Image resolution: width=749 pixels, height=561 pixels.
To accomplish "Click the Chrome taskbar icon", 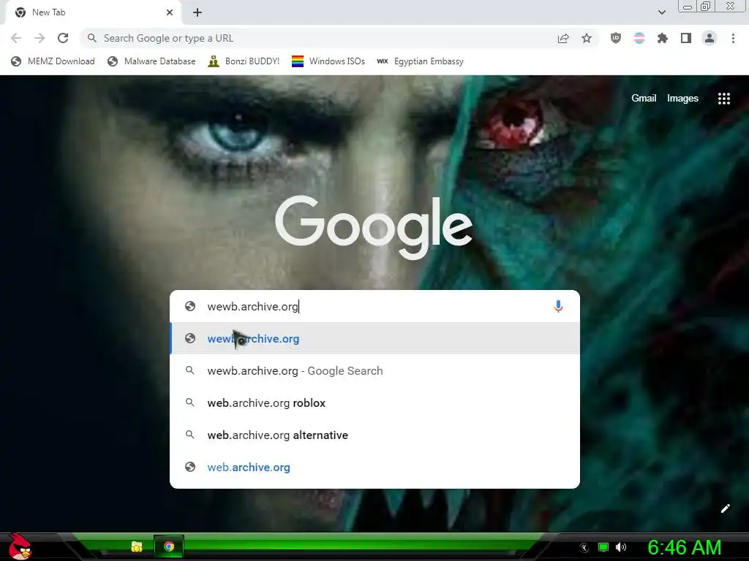I will pos(169,546).
